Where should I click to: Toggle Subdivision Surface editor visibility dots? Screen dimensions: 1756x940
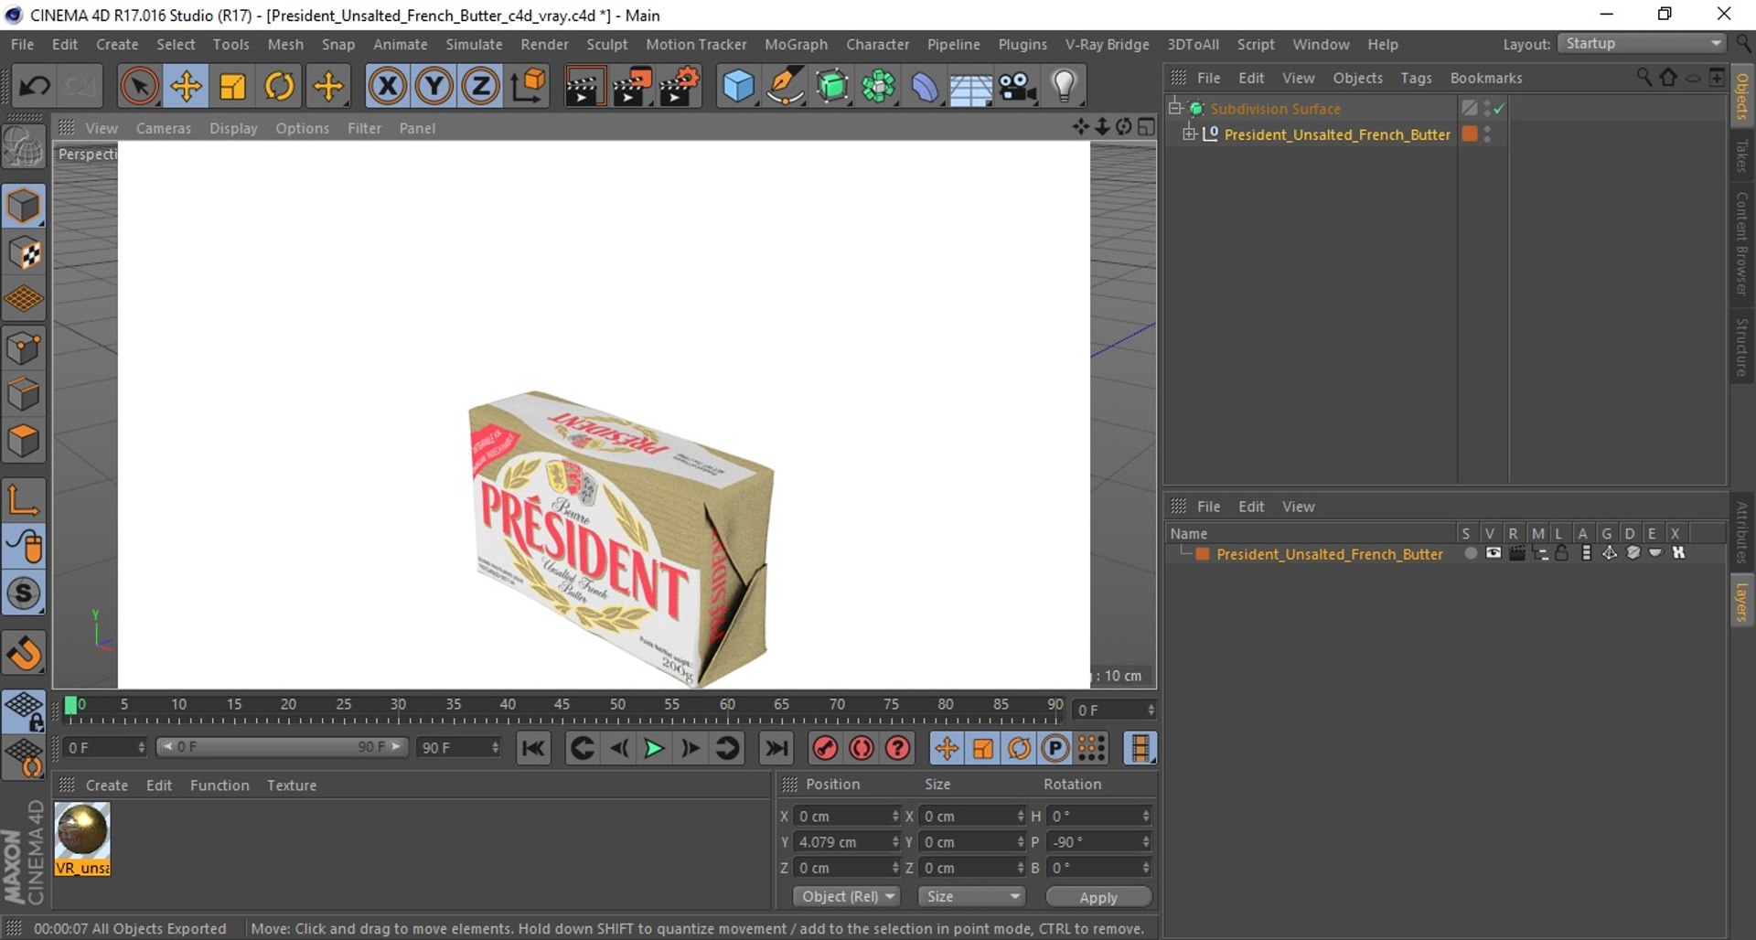click(x=1488, y=108)
